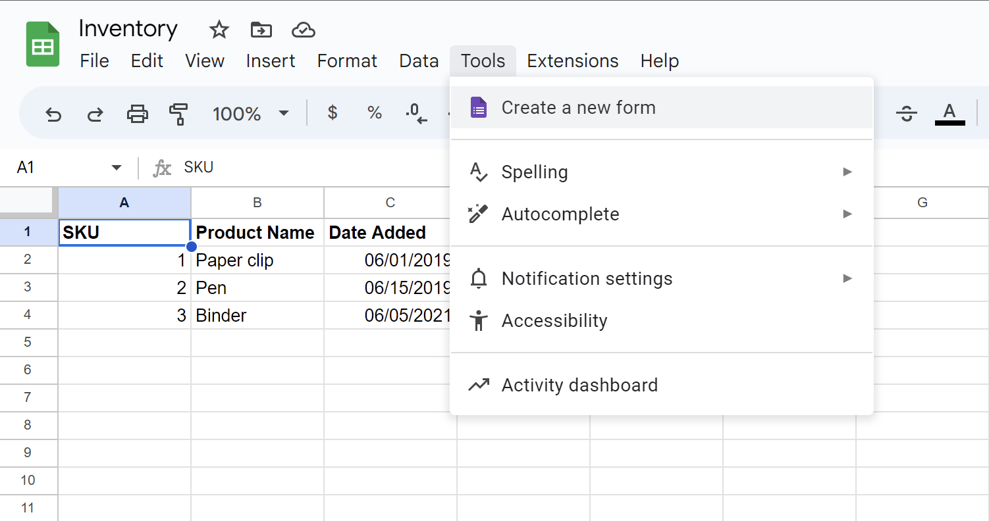This screenshot has width=989, height=521.
Task: Click the Autocomplete wand icon
Action: point(479,214)
